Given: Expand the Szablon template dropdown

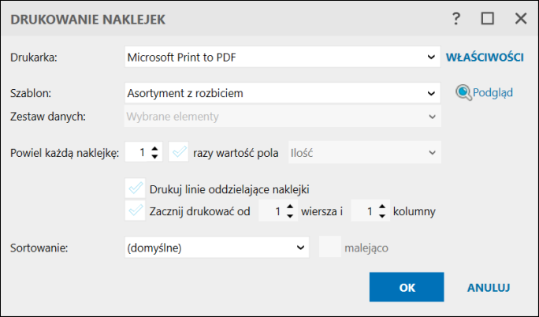Looking at the screenshot, I should (x=283, y=93).
